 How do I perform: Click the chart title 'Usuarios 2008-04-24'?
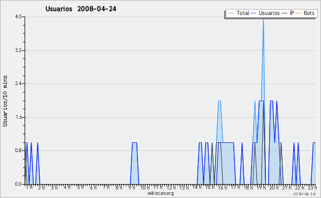tap(81, 9)
